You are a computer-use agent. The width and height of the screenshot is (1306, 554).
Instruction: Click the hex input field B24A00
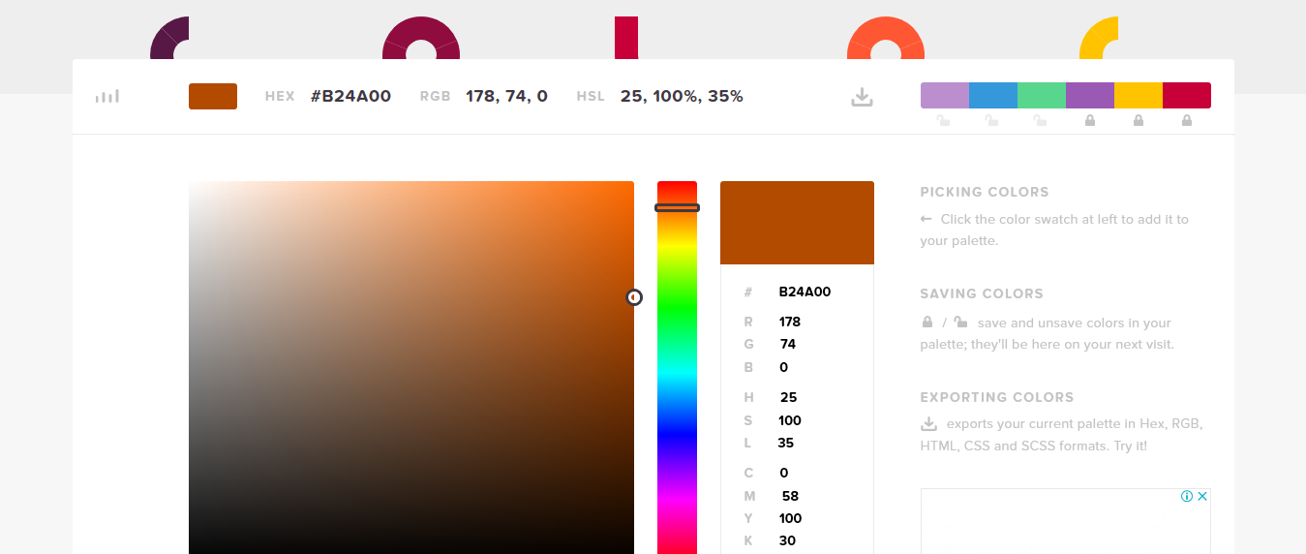805,292
